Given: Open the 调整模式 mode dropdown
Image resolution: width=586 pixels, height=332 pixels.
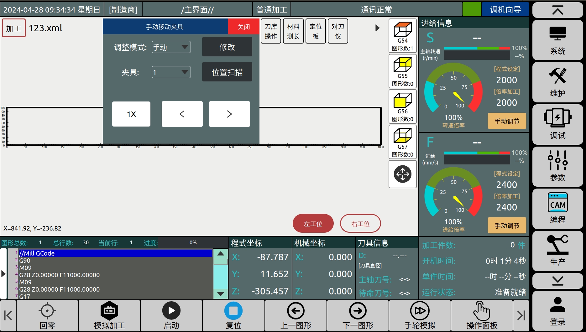Looking at the screenshot, I should (x=171, y=47).
